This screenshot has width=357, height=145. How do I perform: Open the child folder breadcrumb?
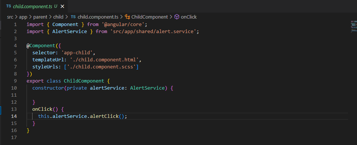[x=58, y=17]
